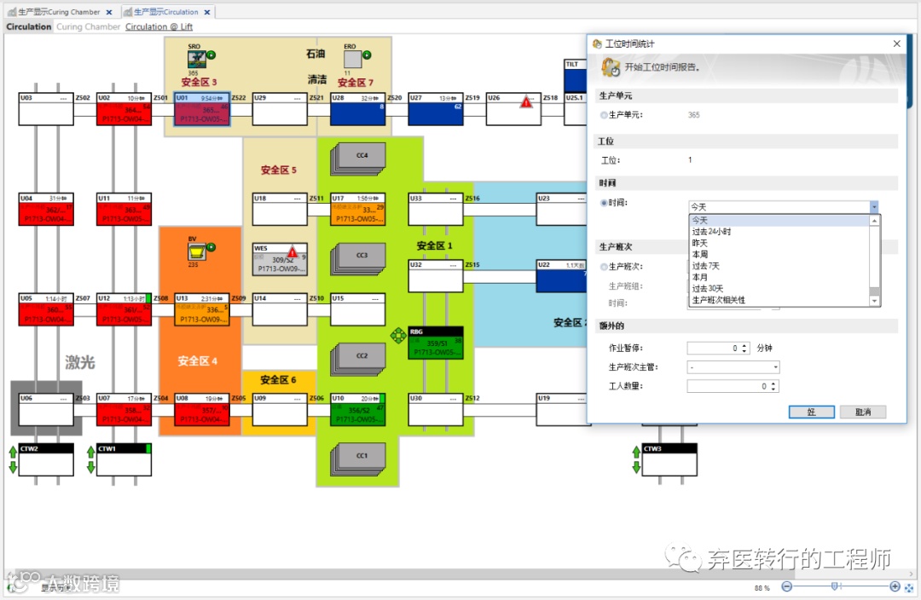Select station U01 box
The width and height of the screenshot is (921, 600).
201,109
